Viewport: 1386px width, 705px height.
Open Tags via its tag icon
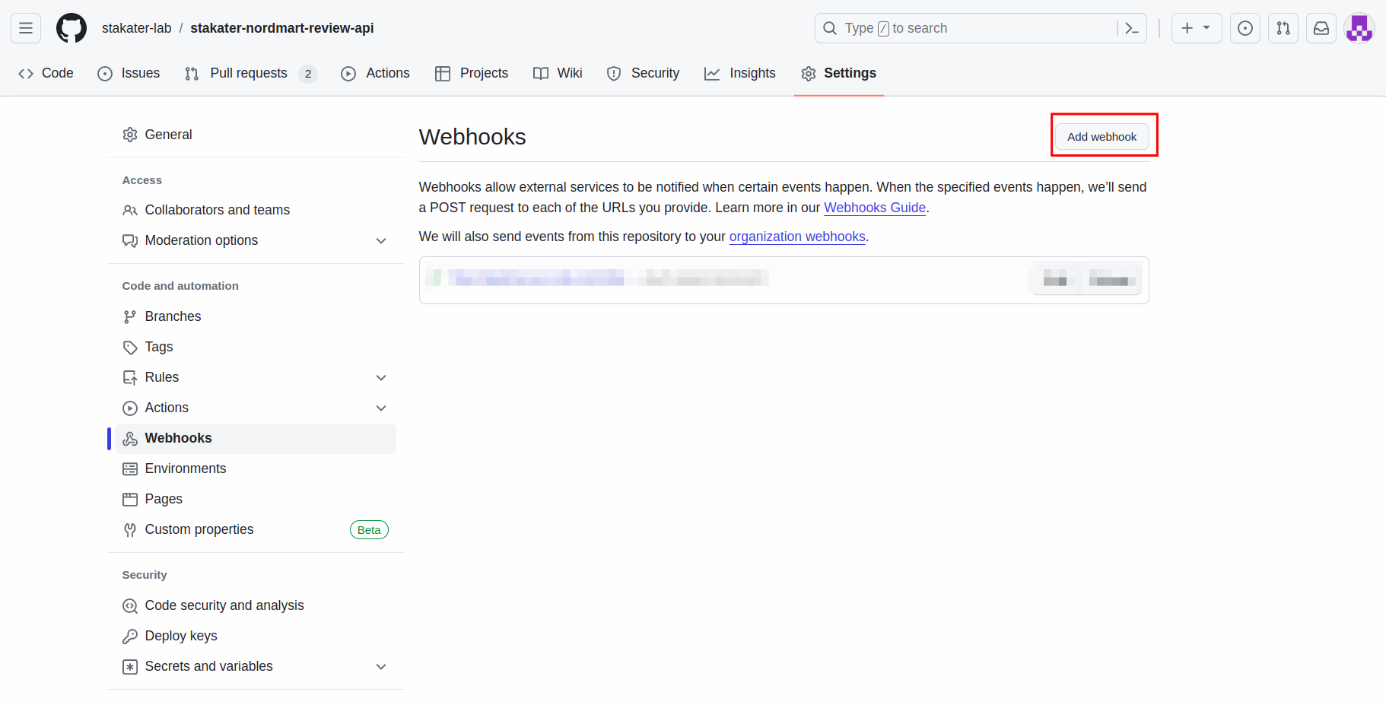(130, 347)
